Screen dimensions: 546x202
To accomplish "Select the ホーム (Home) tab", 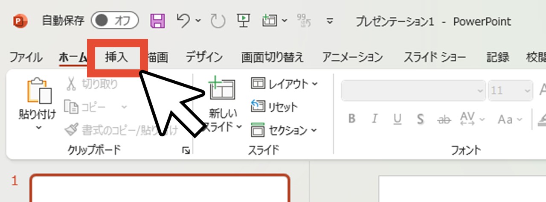I will coord(73,57).
